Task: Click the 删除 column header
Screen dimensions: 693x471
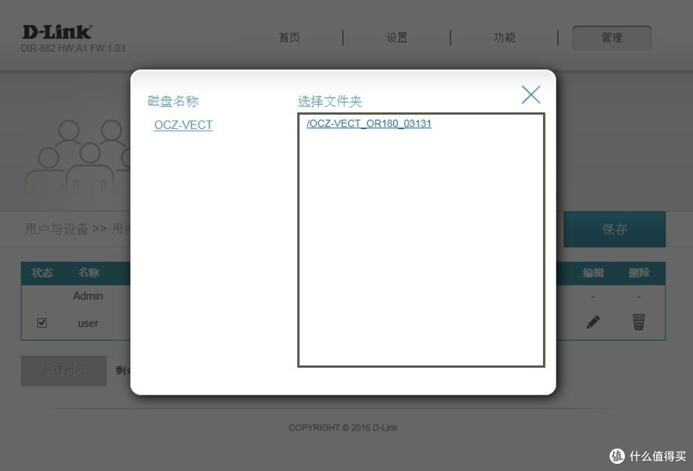Action: click(639, 273)
